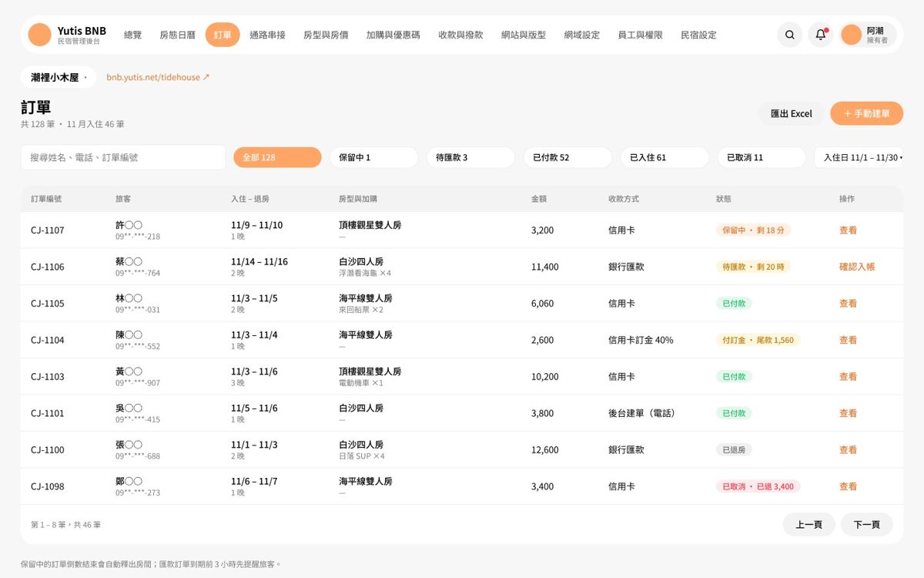
Task: Open the bnb.yutis.net/tidehouse link
Action: (158, 77)
